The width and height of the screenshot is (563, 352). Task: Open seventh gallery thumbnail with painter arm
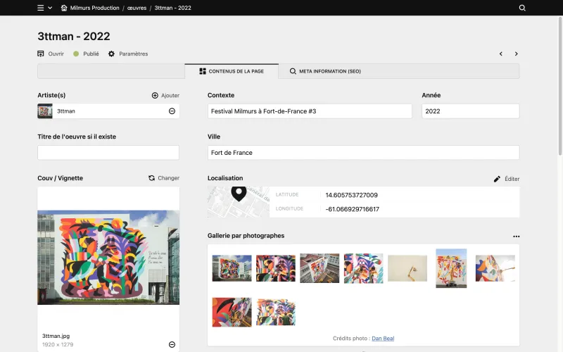point(495,268)
